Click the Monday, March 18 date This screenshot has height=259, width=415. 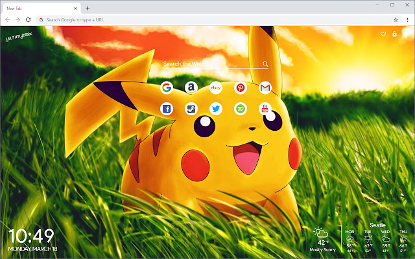point(32,249)
